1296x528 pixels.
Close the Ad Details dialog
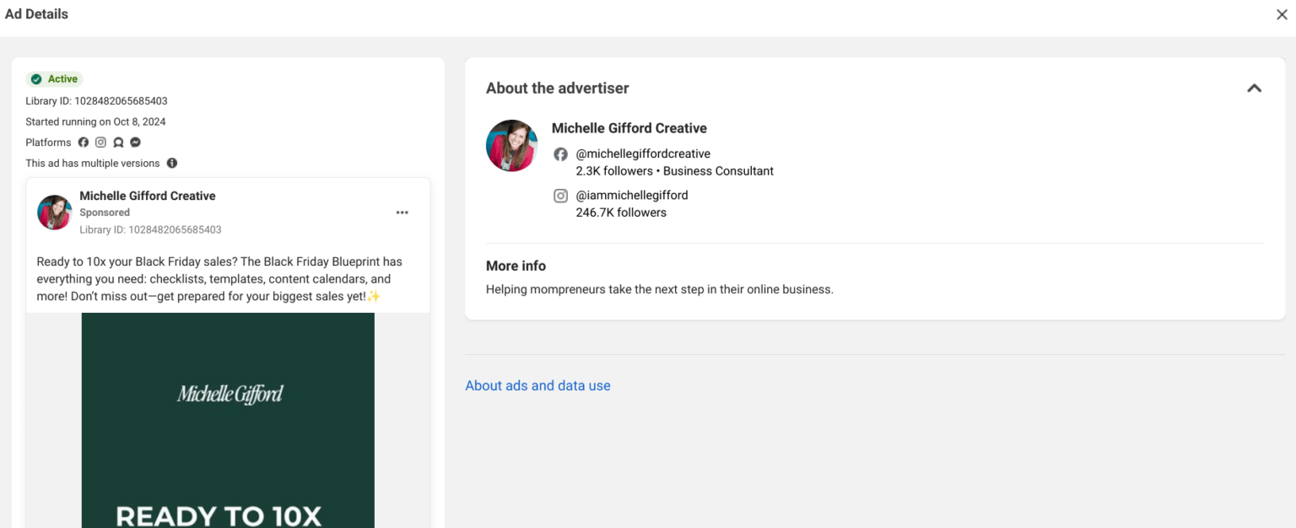pos(1282,14)
